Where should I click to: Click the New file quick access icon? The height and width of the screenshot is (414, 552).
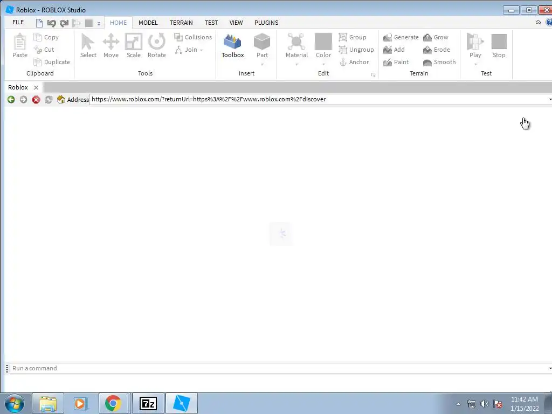point(39,23)
